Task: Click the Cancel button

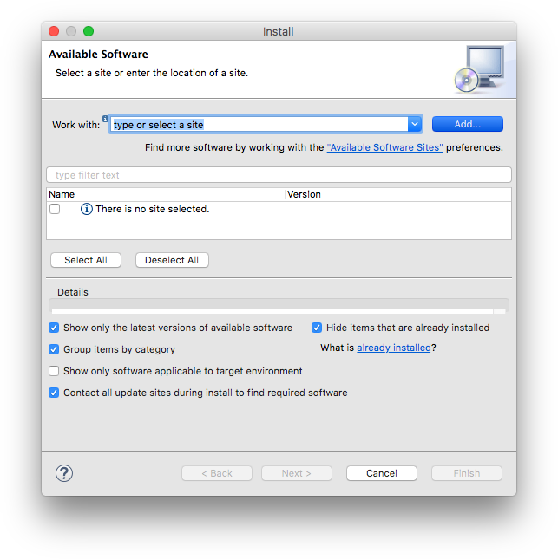Action: click(x=381, y=473)
